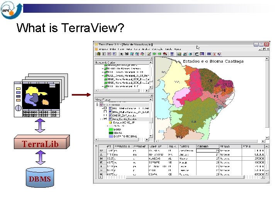Click yellow legend icon beside Estados:NOME_UF
The image size is (278, 209).
pyautogui.click(x=110, y=122)
